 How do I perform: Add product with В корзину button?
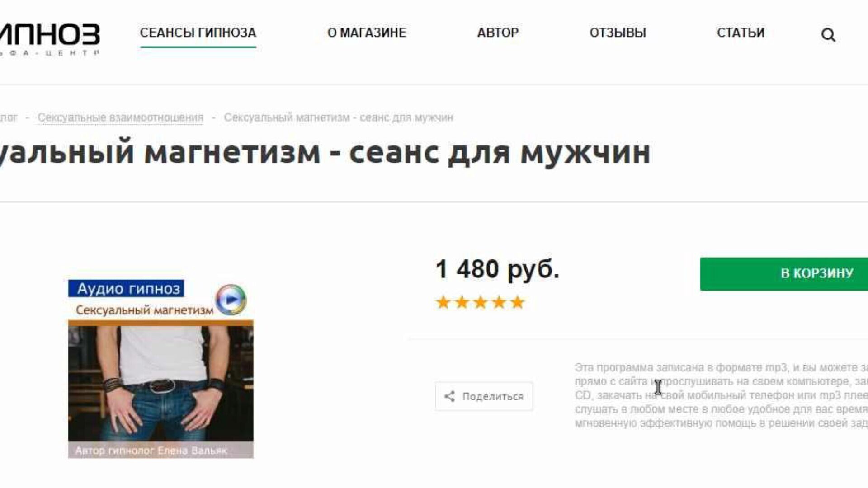click(784, 274)
